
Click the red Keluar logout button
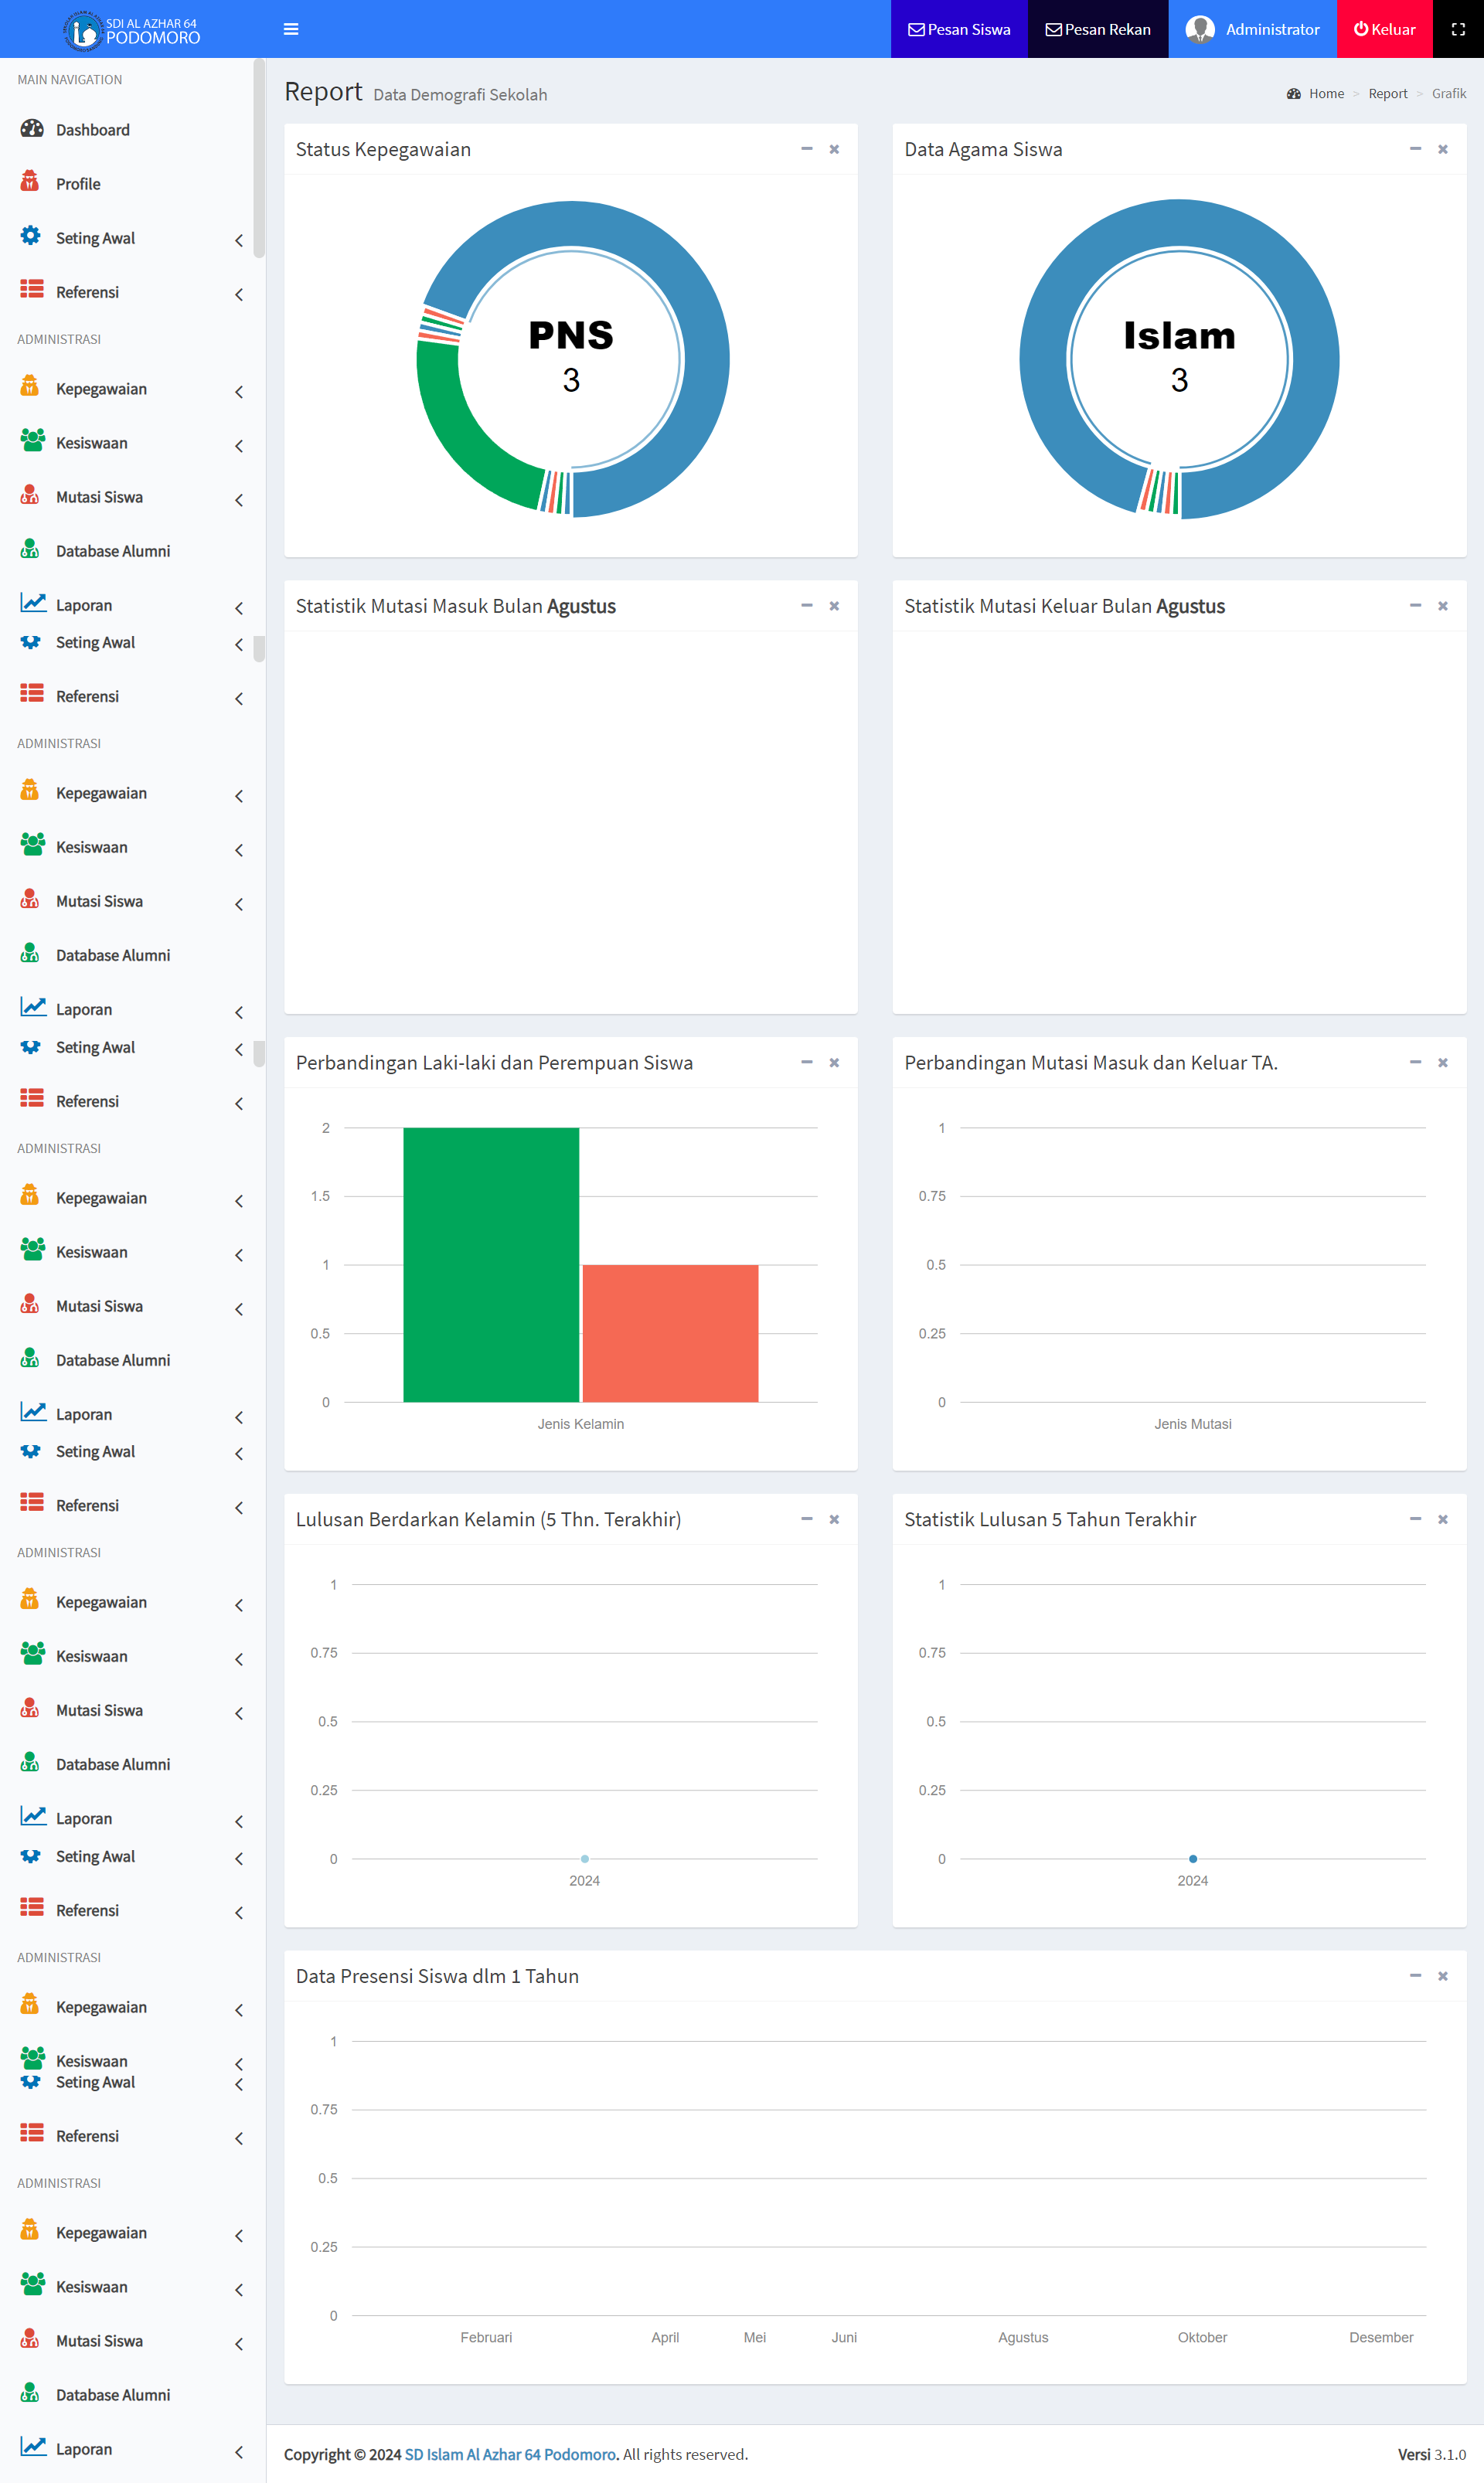click(x=1384, y=29)
